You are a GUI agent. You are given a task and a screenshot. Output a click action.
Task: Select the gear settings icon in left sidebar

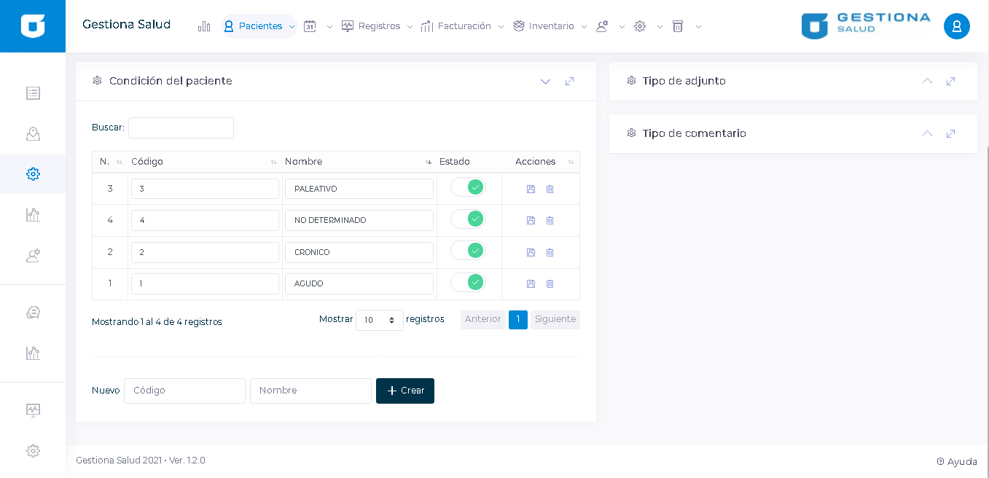pyautogui.click(x=33, y=174)
